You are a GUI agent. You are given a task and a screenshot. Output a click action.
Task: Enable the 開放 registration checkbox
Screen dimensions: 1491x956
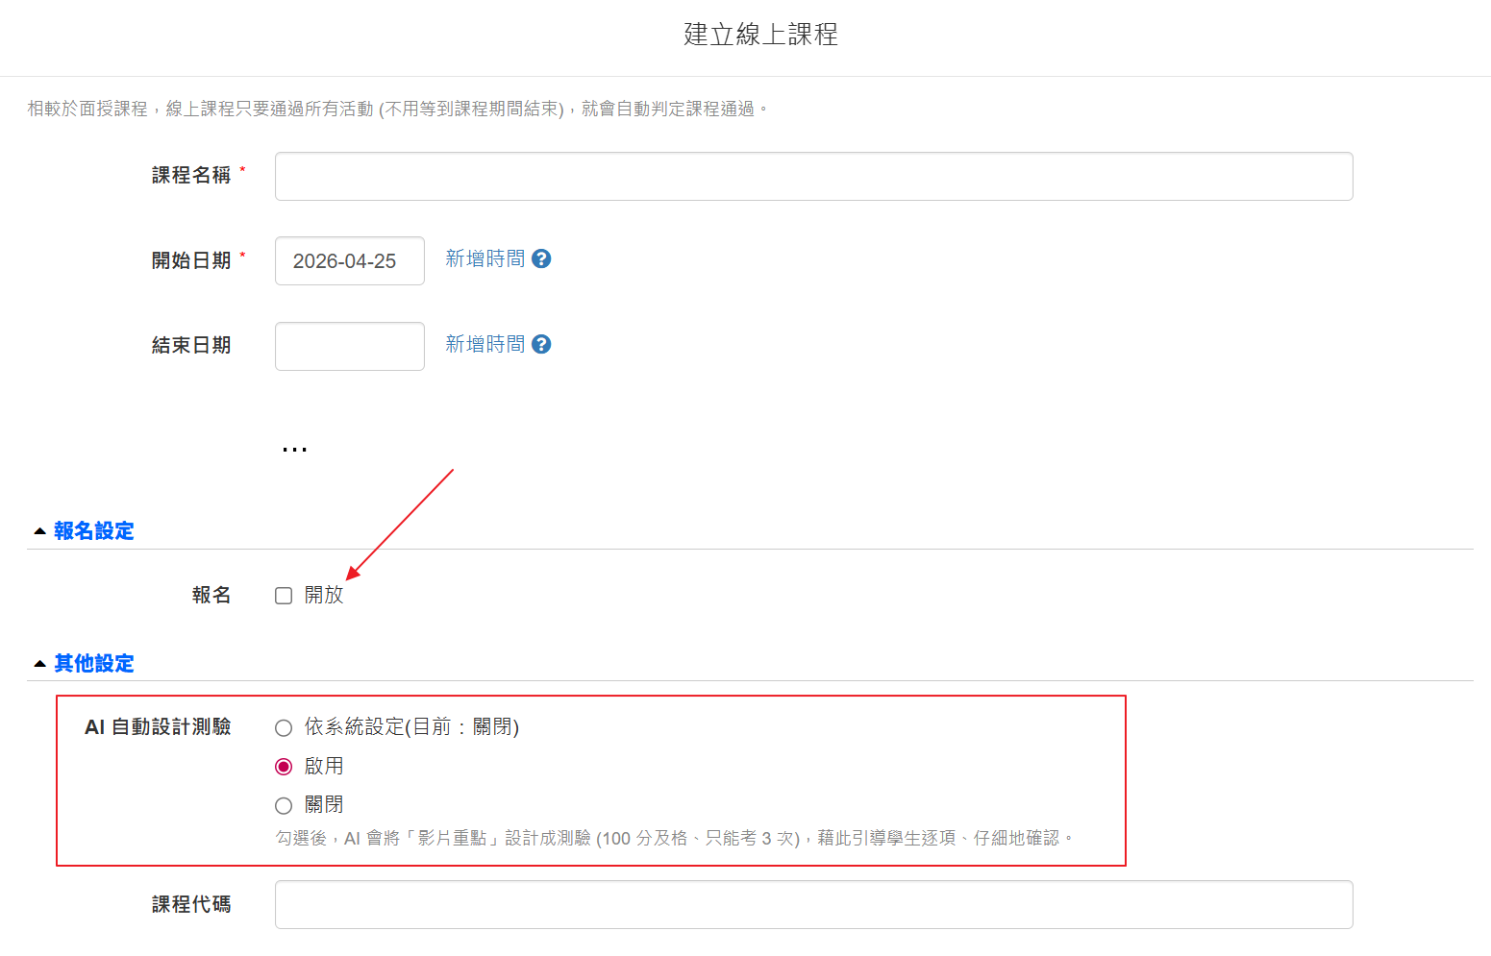click(284, 596)
